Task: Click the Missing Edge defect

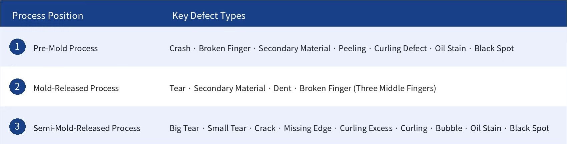Action: pyautogui.click(x=308, y=128)
